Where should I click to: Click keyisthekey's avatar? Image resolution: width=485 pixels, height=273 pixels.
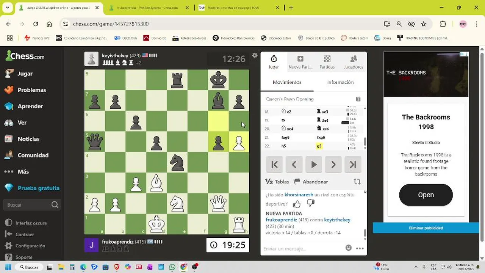point(91,59)
